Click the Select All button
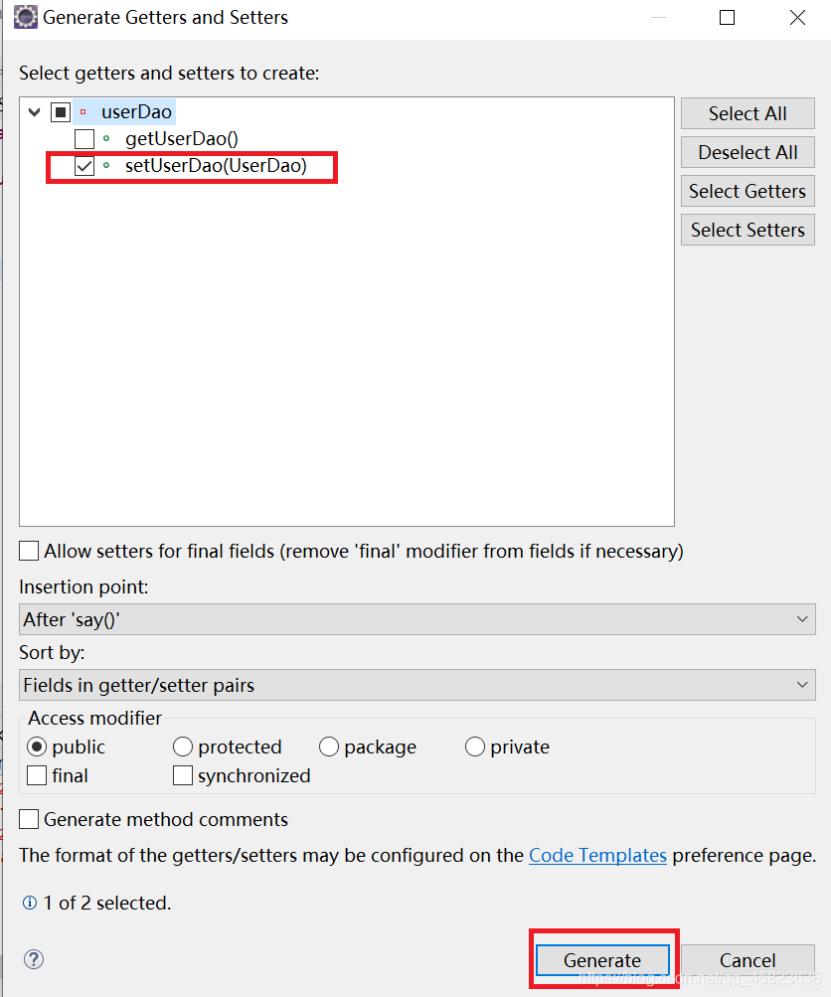831x997 pixels. point(747,112)
